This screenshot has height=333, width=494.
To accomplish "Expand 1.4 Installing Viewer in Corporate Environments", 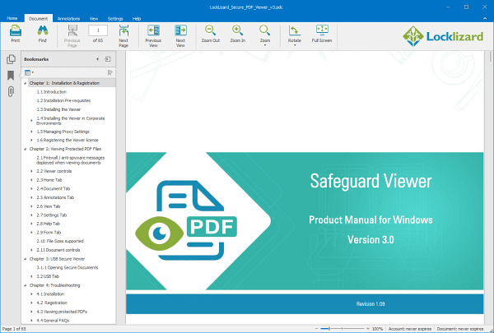I will coord(31,121).
